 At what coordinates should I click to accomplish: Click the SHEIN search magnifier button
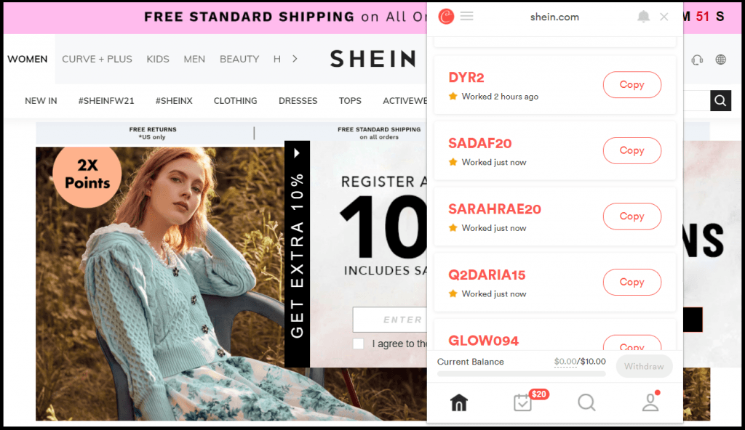[x=720, y=101]
